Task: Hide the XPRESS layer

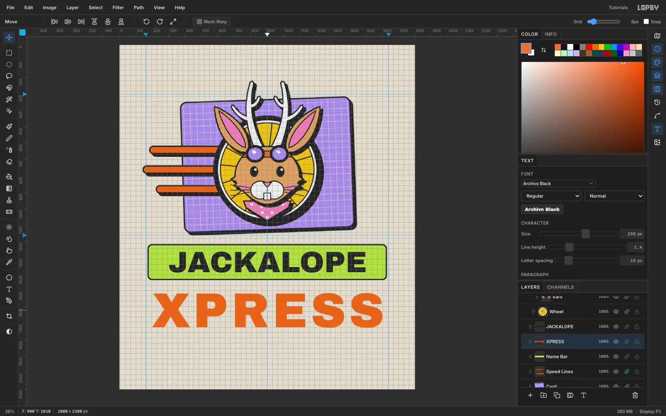Action: click(x=616, y=342)
